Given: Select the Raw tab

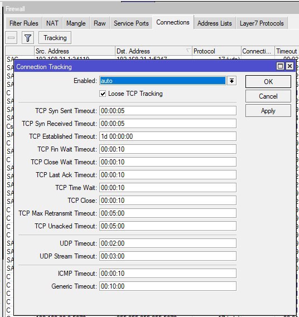Looking at the screenshot, I should 100,23.
